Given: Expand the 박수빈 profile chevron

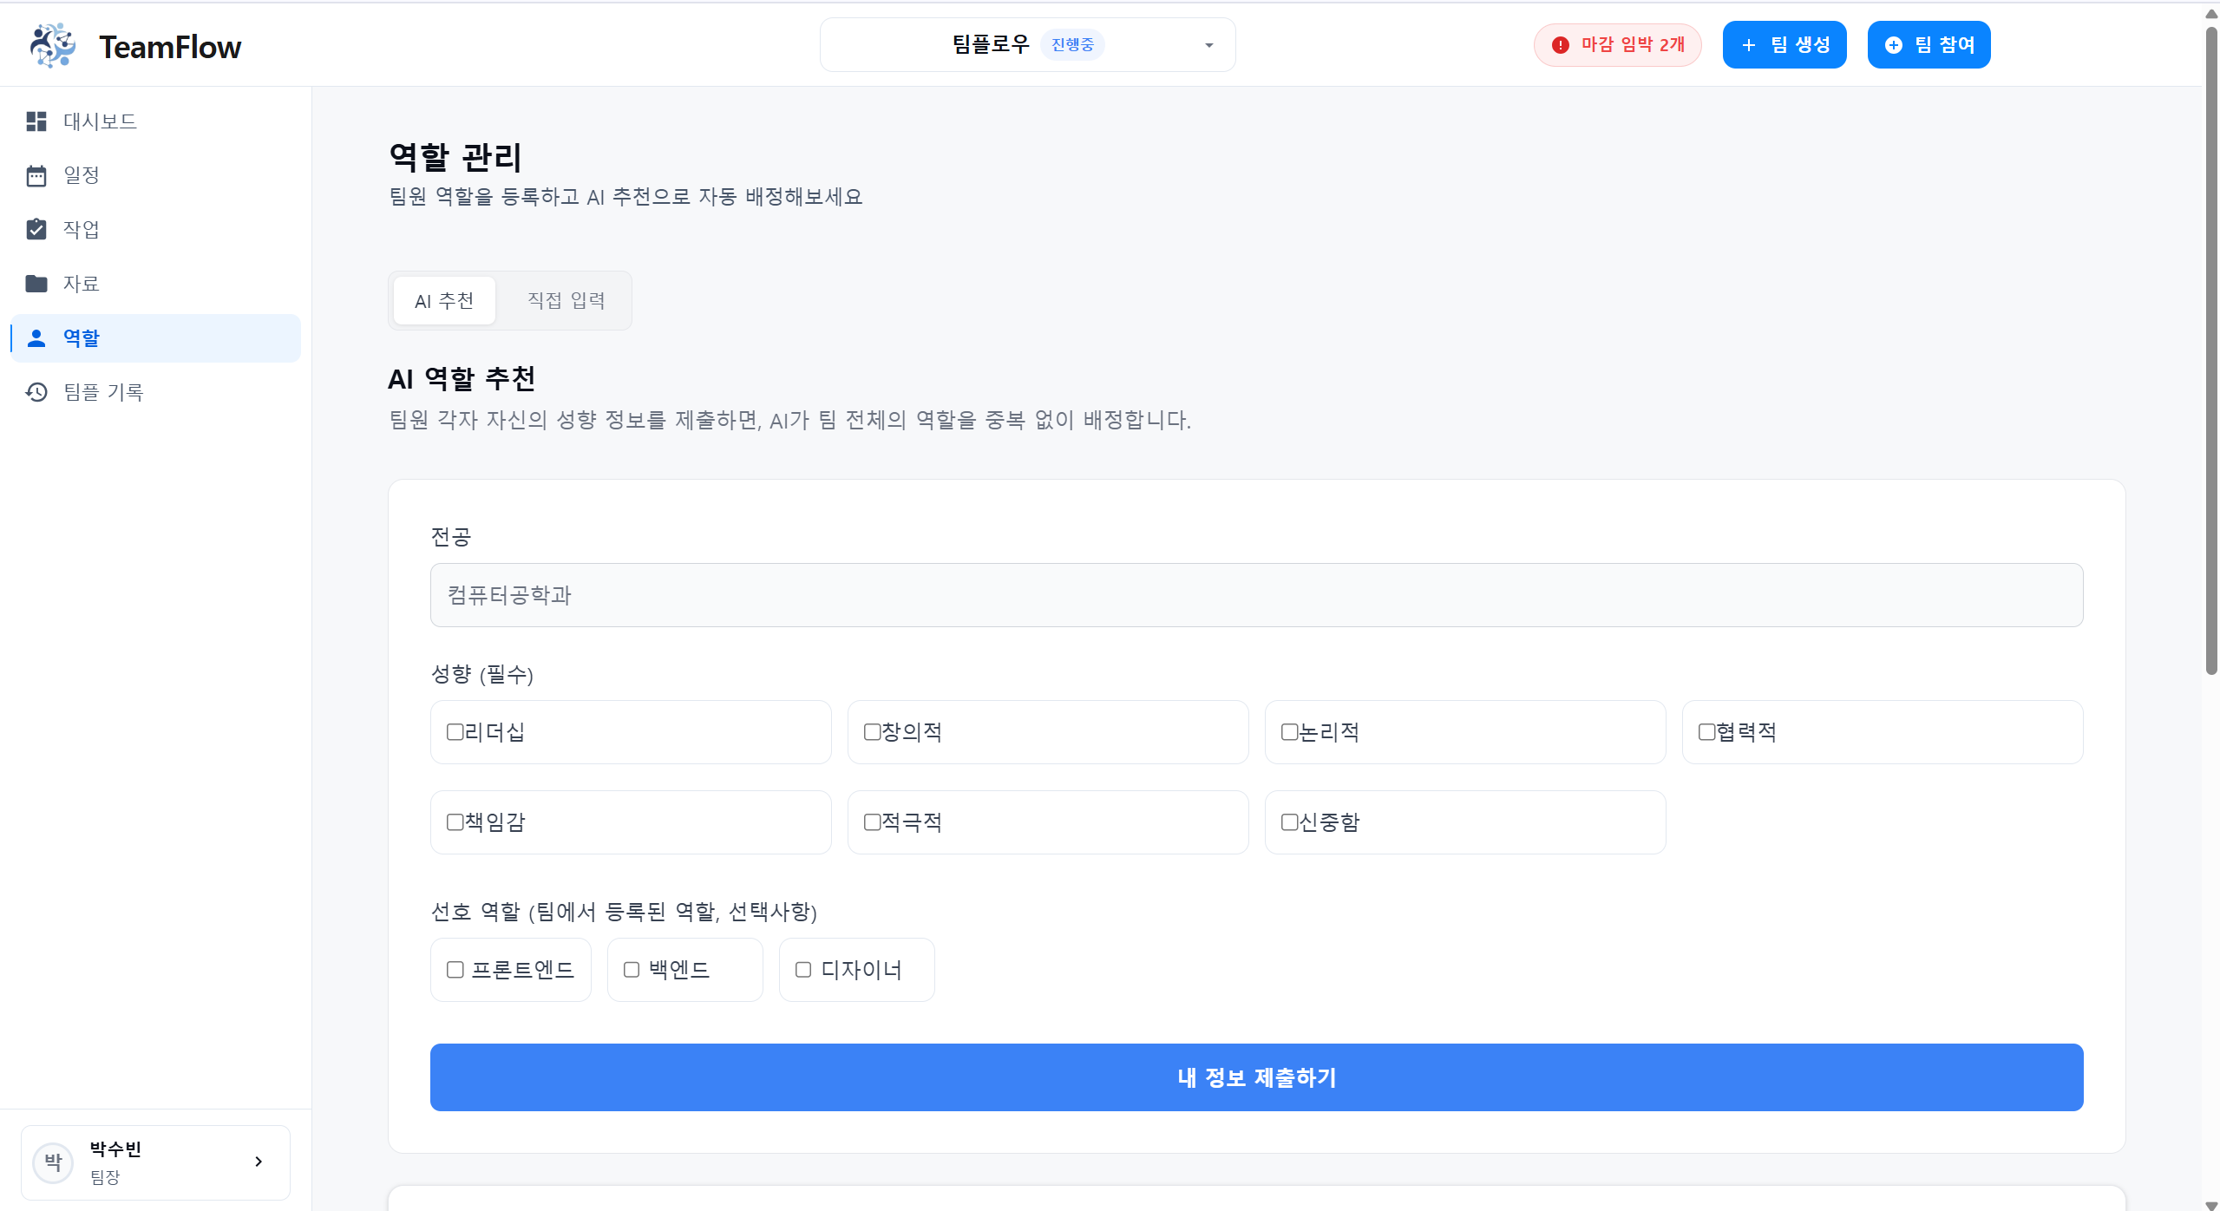Looking at the screenshot, I should click(258, 1162).
